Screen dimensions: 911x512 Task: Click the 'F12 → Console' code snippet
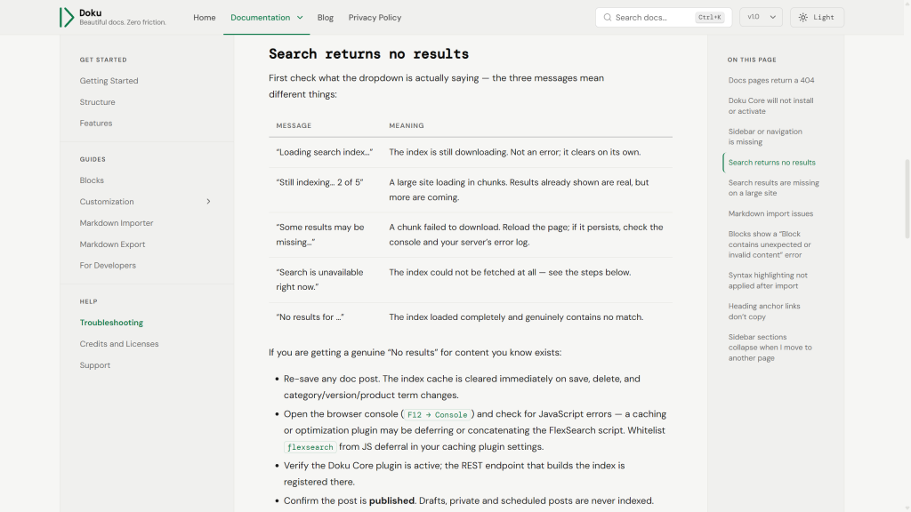(x=437, y=414)
